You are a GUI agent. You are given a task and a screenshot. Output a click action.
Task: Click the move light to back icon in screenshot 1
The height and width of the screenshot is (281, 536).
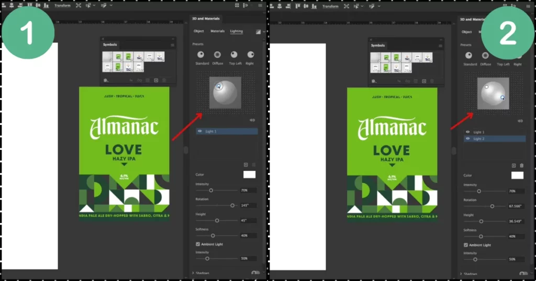(x=252, y=120)
